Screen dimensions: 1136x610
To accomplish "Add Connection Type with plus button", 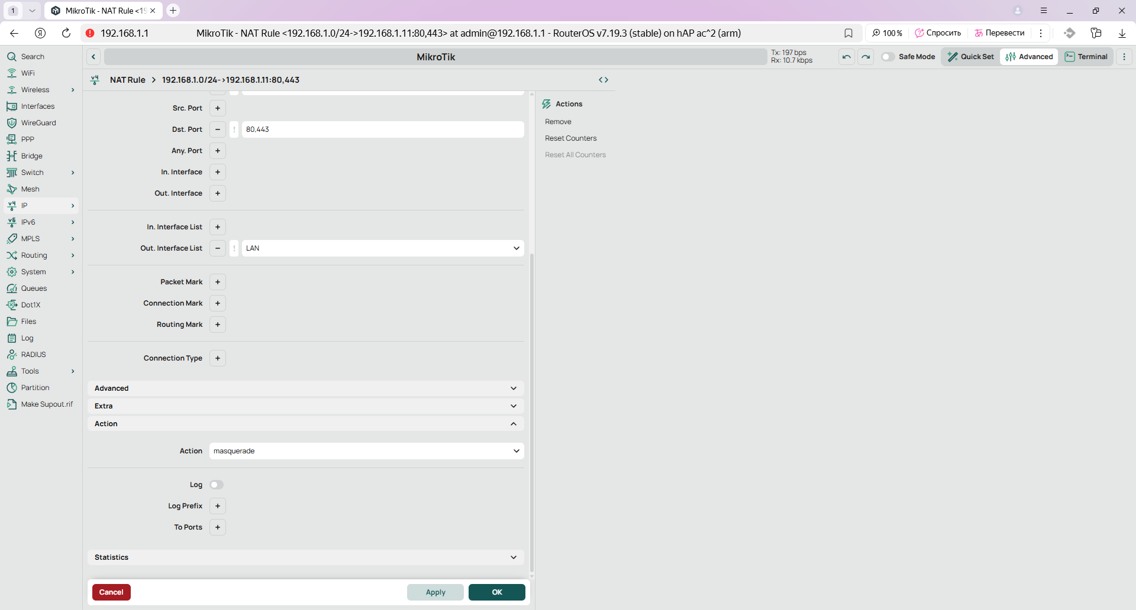I will pos(218,358).
